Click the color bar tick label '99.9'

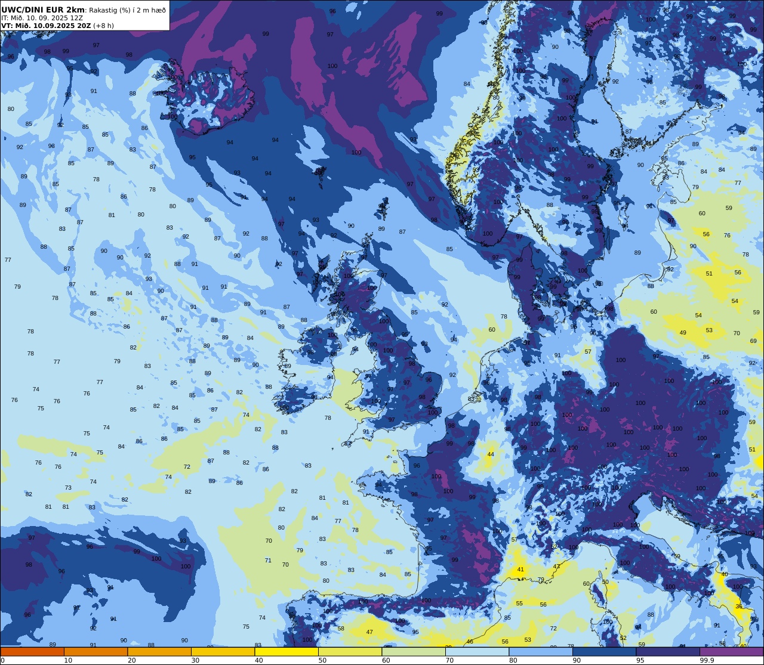pos(707,660)
